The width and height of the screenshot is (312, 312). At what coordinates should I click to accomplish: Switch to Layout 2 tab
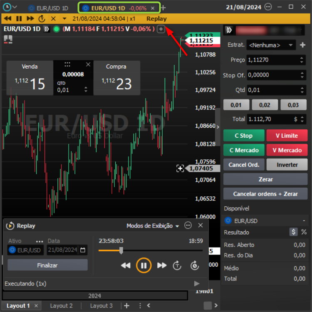[61, 306]
